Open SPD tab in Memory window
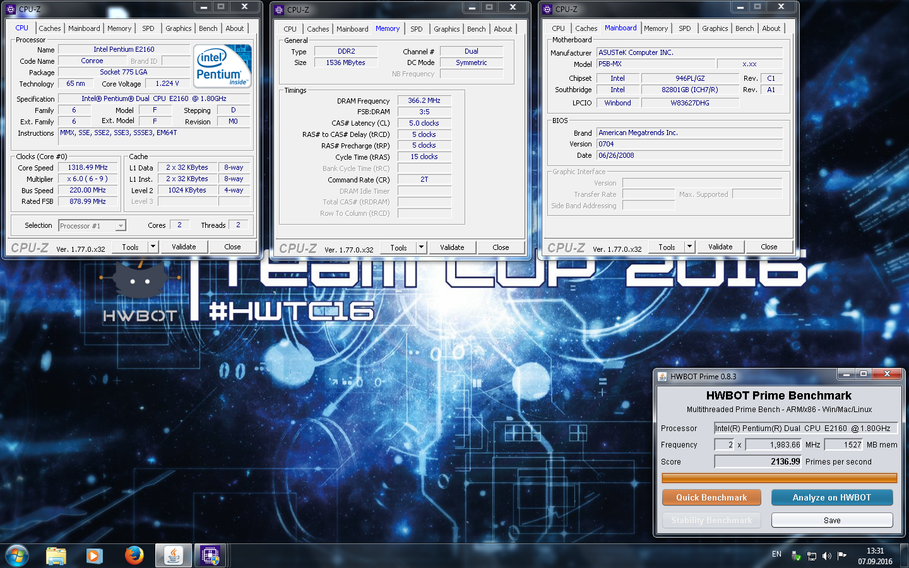This screenshot has height=568, width=909. tap(417, 29)
